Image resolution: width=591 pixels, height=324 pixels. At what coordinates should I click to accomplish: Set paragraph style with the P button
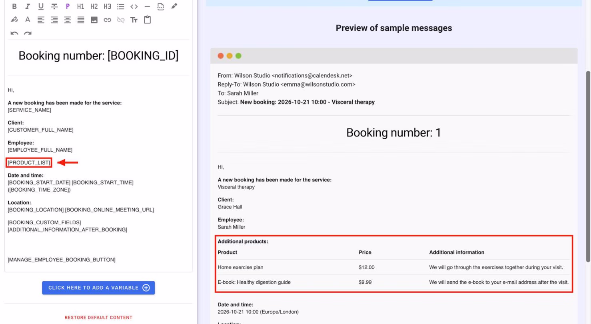click(x=68, y=6)
